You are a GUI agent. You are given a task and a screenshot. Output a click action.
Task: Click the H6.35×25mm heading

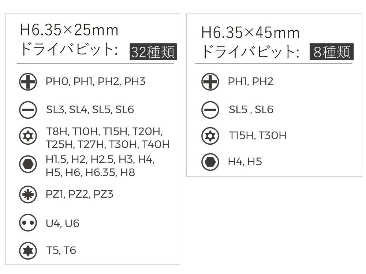tap(69, 30)
